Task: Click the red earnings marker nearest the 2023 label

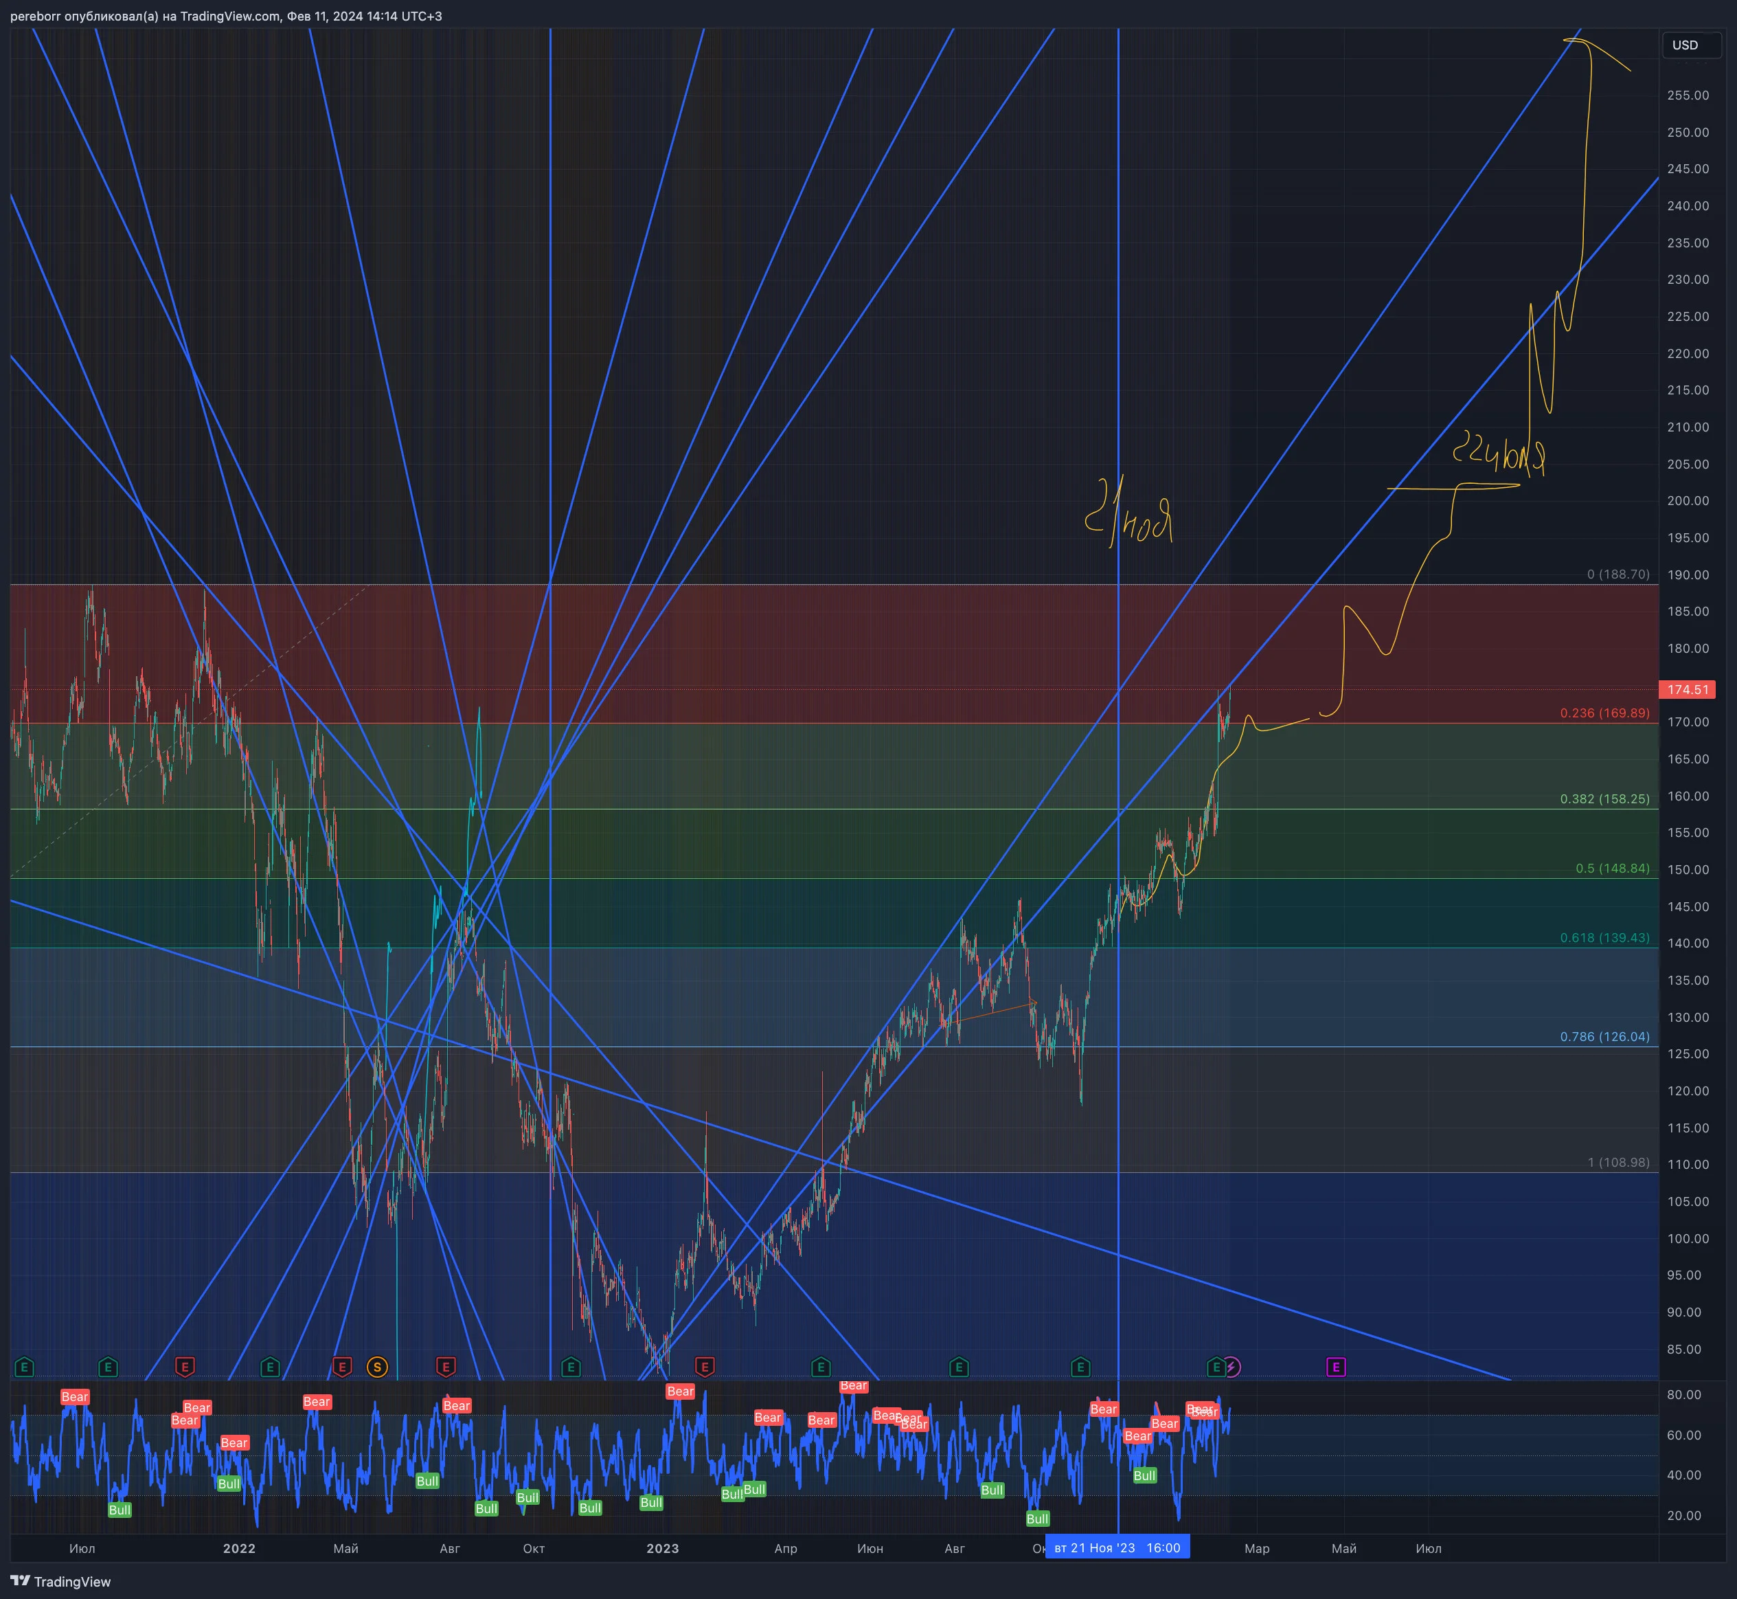Action: pos(704,1367)
